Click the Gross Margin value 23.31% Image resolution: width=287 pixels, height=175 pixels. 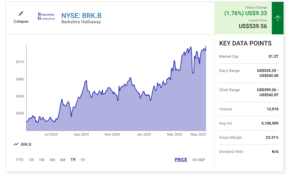click(272, 137)
